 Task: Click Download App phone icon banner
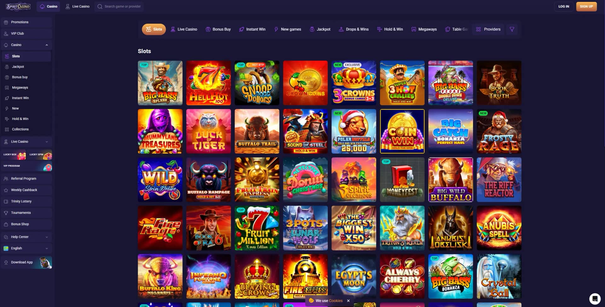(26, 262)
